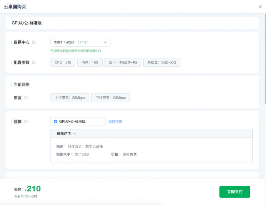Select the 下行带宽：20Mbps tag

point(111,98)
